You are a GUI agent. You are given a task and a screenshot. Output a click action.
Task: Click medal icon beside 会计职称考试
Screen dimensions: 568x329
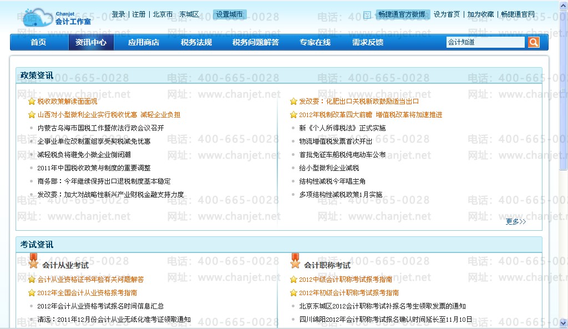(295, 261)
